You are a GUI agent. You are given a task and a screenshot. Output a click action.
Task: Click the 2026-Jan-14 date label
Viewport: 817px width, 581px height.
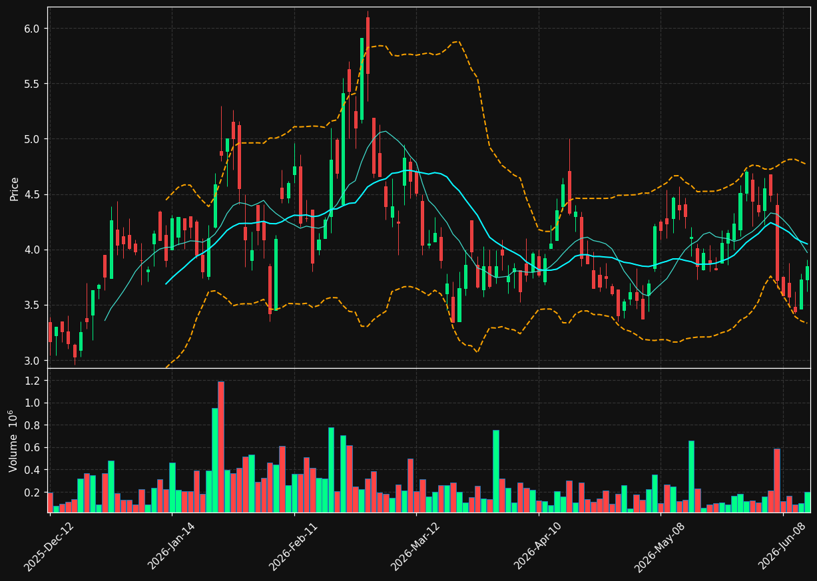[x=171, y=547]
